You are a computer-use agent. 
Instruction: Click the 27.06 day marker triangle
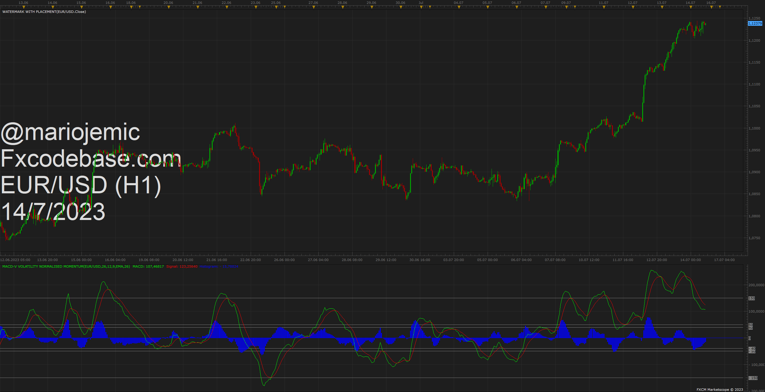click(x=314, y=7)
